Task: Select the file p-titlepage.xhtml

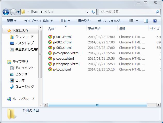Action: [66, 64]
